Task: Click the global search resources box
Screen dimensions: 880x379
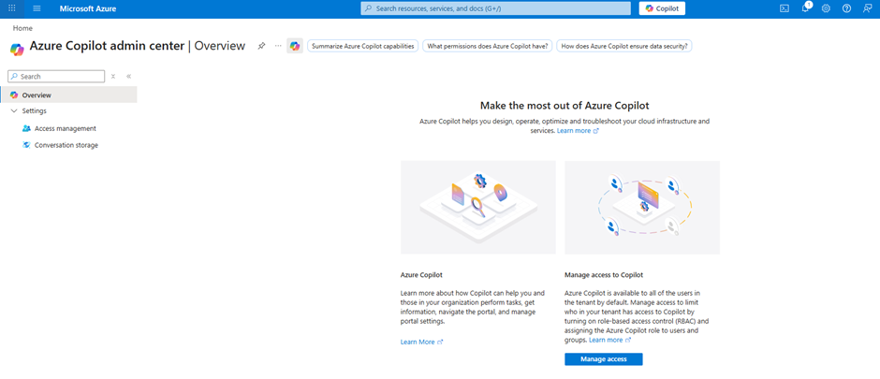Action: [x=495, y=8]
